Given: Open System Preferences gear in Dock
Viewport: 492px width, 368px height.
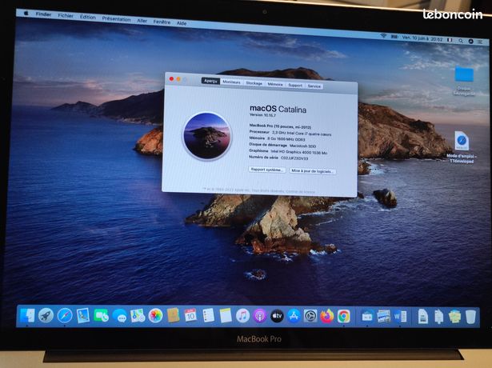Looking at the screenshot, I should click(x=310, y=316).
